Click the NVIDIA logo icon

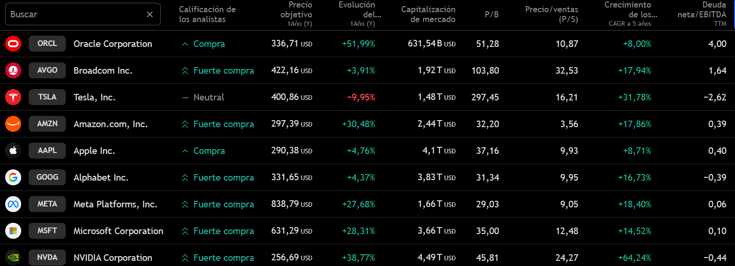click(x=13, y=258)
